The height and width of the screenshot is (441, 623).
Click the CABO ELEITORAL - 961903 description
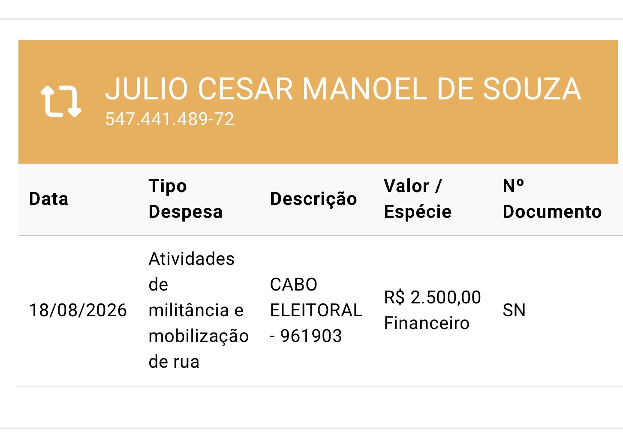coord(316,310)
